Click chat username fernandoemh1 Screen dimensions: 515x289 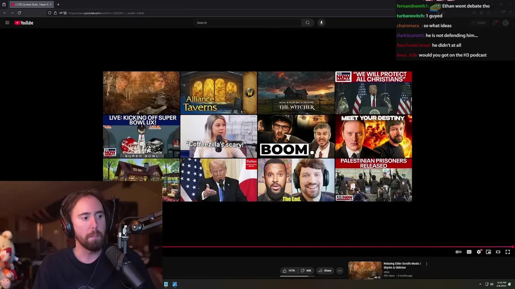pyautogui.click(x=412, y=6)
